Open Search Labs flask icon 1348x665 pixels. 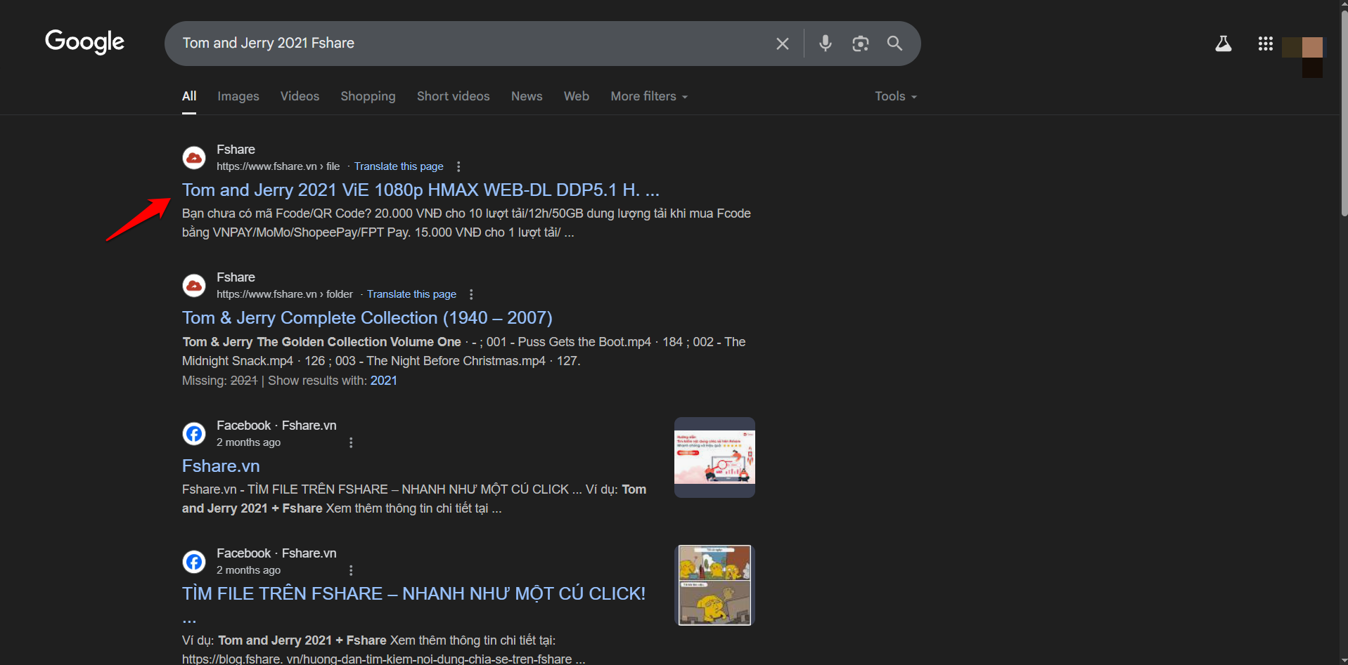point(1224,44)
